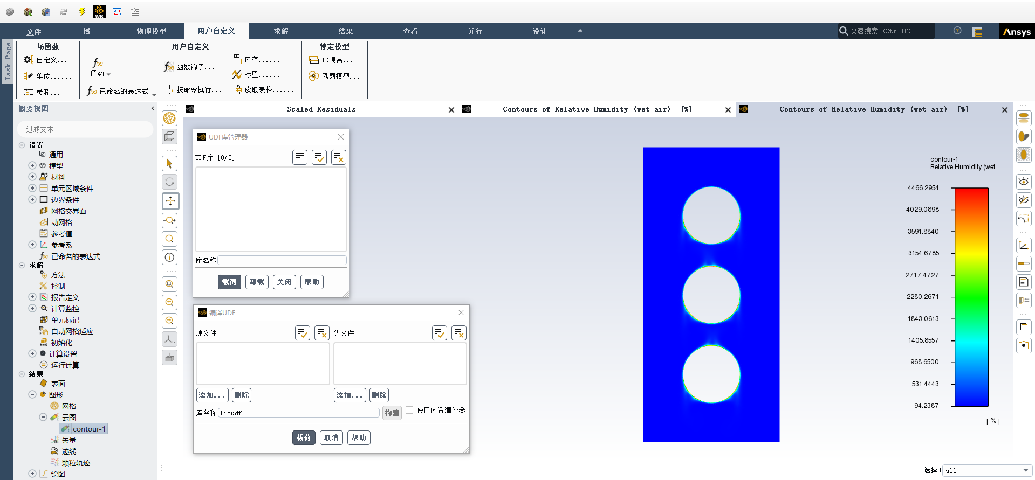Click 构建 button in 编译UDF
Screen dimensions: 1035x480
(x=392, y=413)
